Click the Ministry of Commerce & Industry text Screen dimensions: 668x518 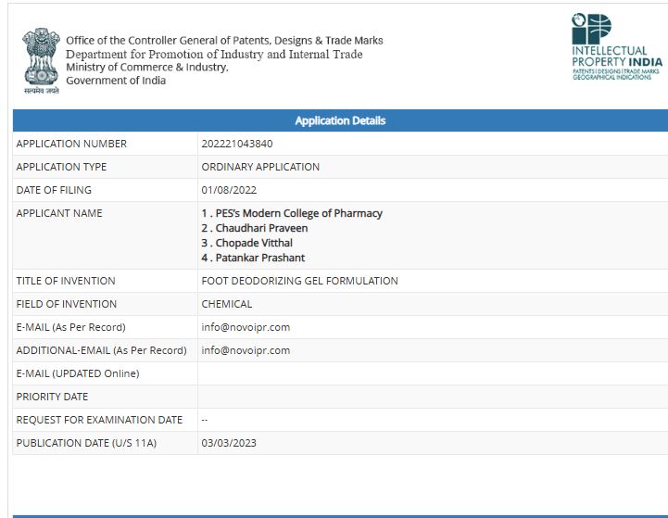point(147,68)
